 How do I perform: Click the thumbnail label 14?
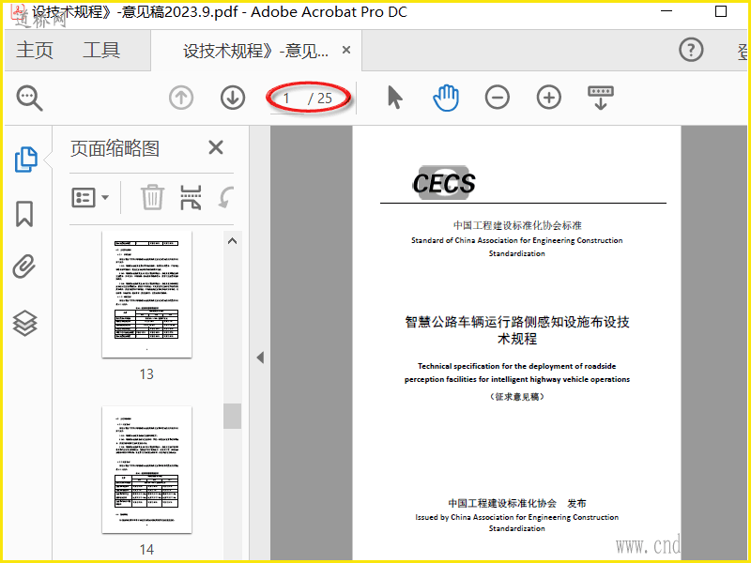[146, 549]
